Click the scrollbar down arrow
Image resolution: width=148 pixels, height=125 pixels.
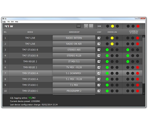[144, 93]
